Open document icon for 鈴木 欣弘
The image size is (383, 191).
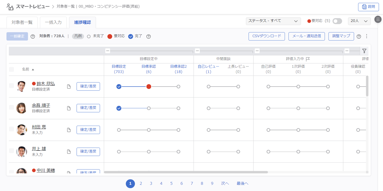(x=69, y=87)
